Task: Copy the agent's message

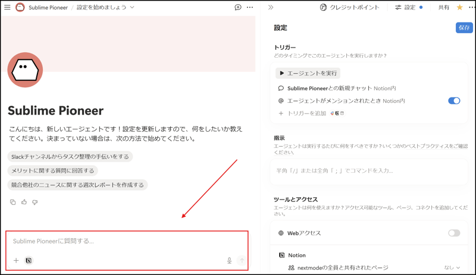Action: pyautogui.click(x=12, y=202)
